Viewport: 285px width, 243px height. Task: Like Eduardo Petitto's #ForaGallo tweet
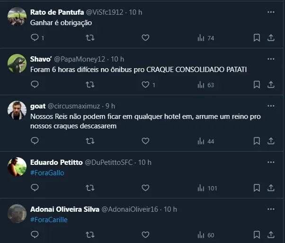(x=145, y=188)
